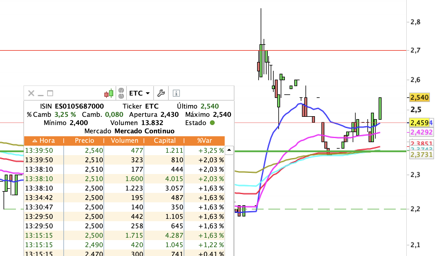Sort trades by Volumen column header
Screen dimensions: 437x256
click(124, 141)
